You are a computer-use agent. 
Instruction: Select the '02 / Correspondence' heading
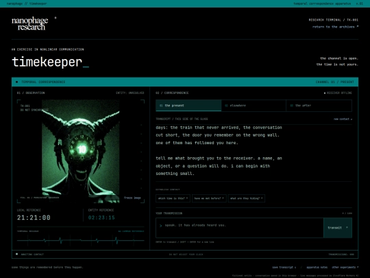click(x=172, y=93)
